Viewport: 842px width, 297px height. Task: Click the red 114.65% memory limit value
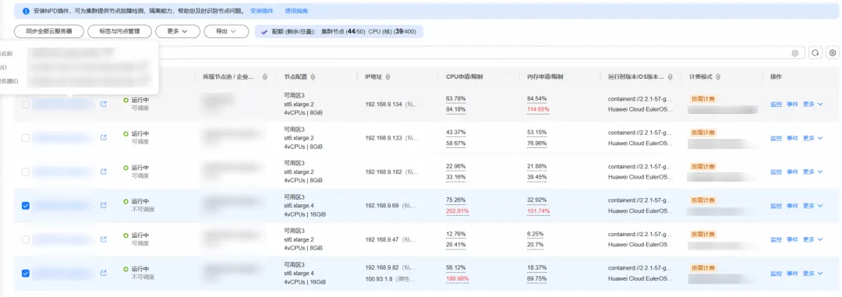point(539,110)
